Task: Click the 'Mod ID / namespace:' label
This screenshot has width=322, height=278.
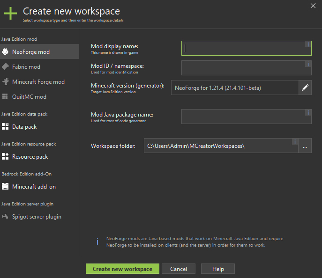Action: coord(117,66)
